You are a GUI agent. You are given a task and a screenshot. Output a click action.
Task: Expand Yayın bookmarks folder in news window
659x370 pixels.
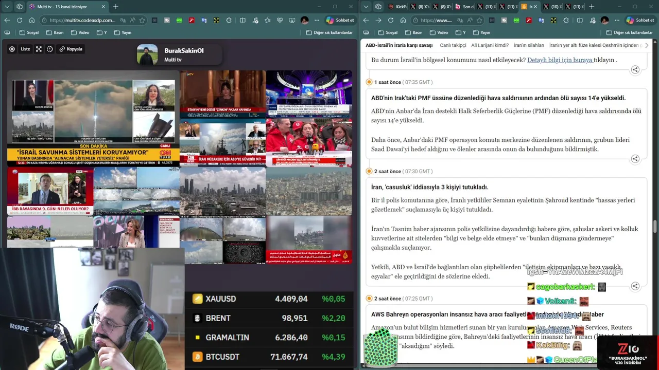(x=481, y=32)
